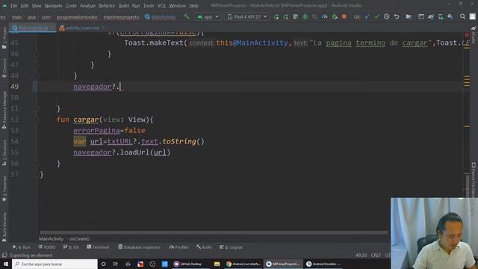478x269 pixels.
Task: Collapse fold marker at line 56
Action: coord(37,164)
